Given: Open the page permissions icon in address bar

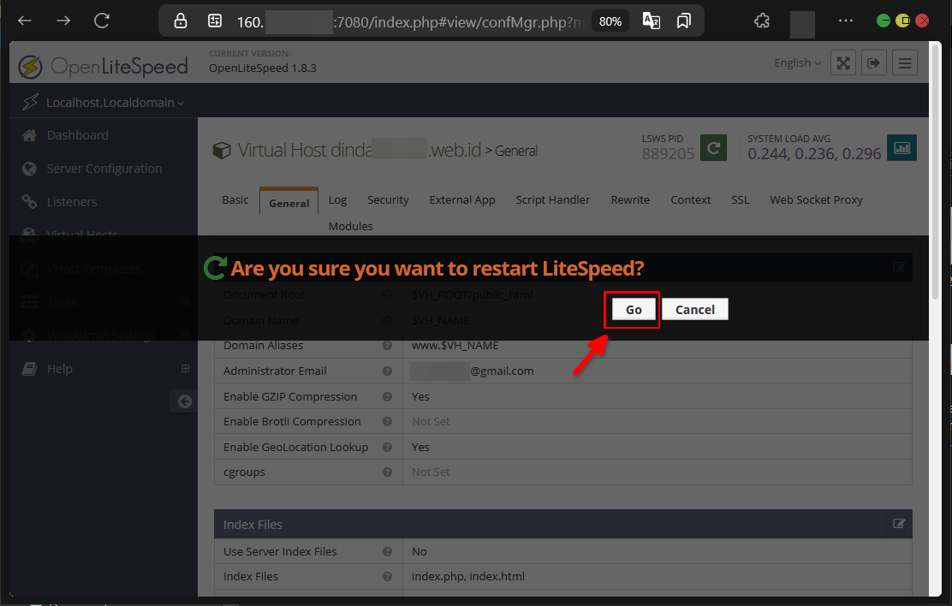Looking at the screenshot, I should 214,21.
